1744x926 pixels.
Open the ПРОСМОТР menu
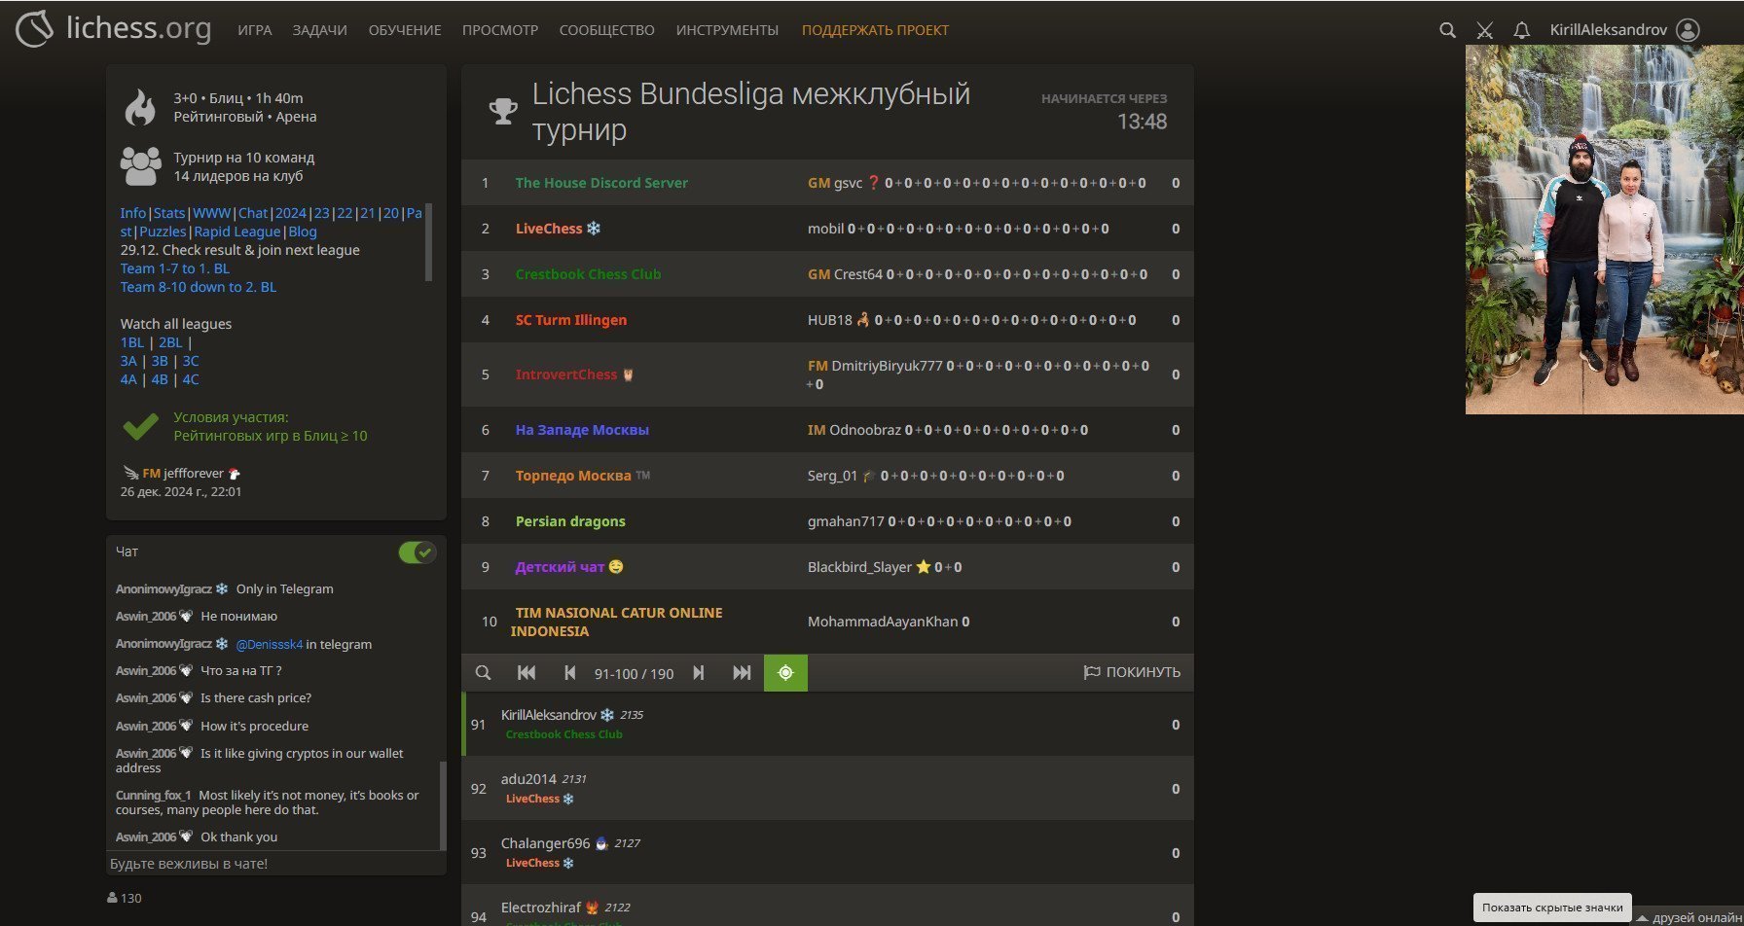pyautogui.click(x=500, y=30)
